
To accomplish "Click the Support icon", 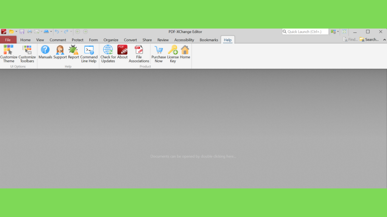I will tap(60, 52).
